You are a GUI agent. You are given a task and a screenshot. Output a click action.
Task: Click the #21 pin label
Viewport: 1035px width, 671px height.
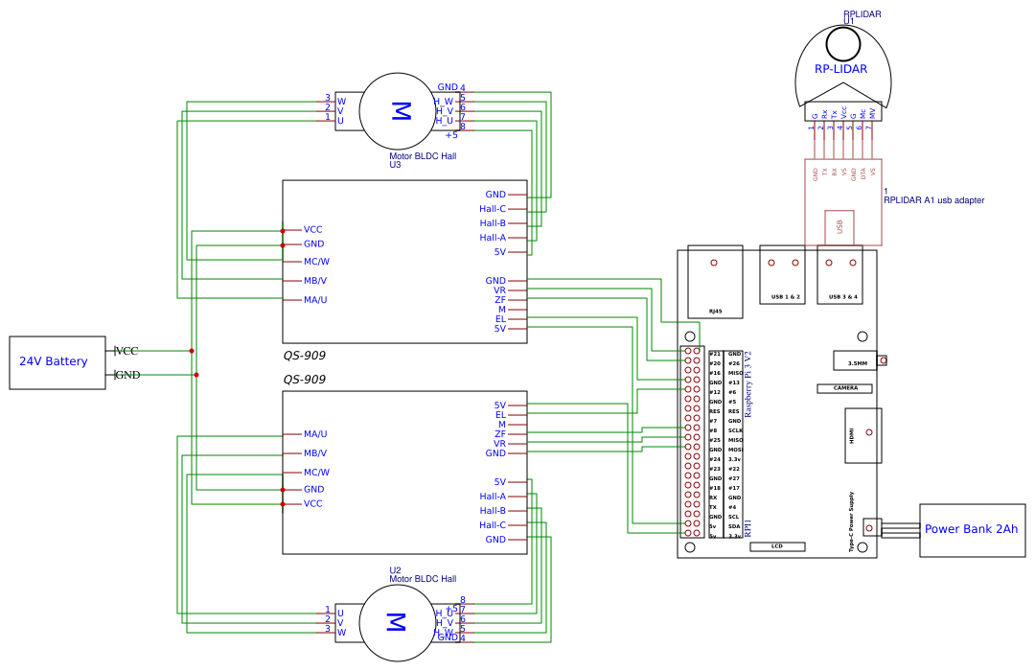point(715,354)
